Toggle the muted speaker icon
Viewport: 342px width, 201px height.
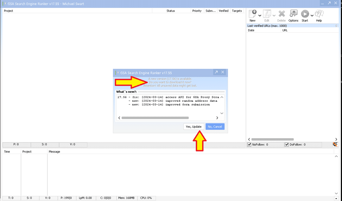click(x=335, y=144)
